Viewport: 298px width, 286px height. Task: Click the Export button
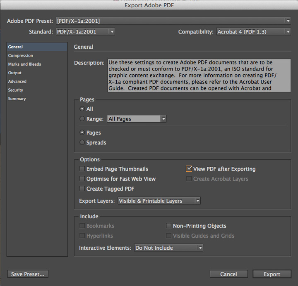[x=272, y=274]
